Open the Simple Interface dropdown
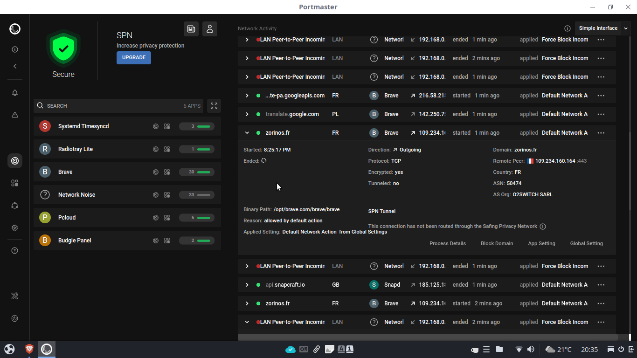This screenshot has width=637, height=358. [x=602, y=28]
